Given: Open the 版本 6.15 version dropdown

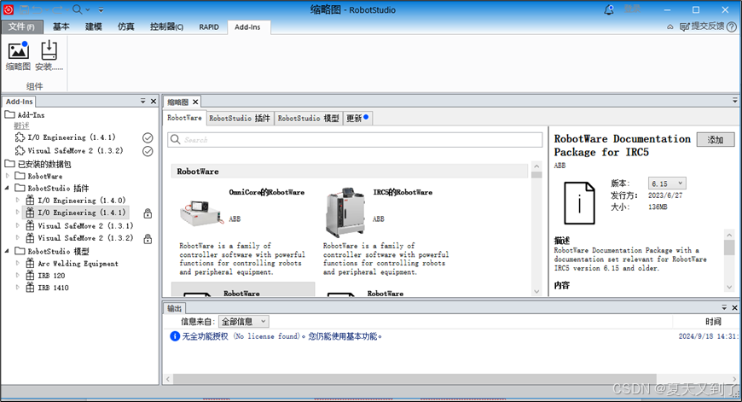Looking at the screenshot, I should [x=667, y=184].
